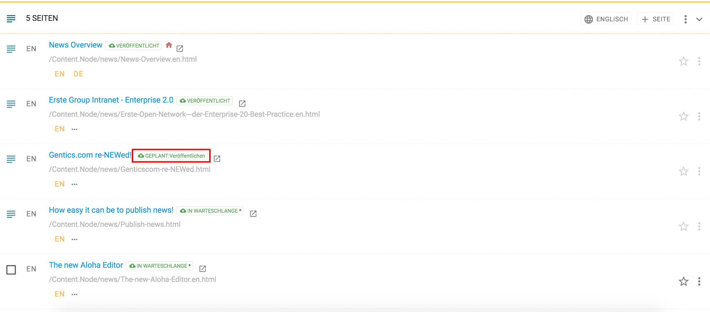Expand more languages for How easy to publish news
The width and height of the screenshot is (710, 312).
pos(74,239)
